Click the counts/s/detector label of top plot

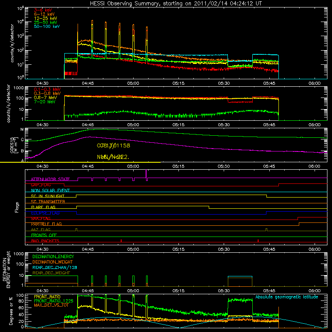pos(12,43)
